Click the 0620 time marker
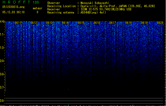Image resolution: width=166 pixels, height=106 pixels. point(160,23)
